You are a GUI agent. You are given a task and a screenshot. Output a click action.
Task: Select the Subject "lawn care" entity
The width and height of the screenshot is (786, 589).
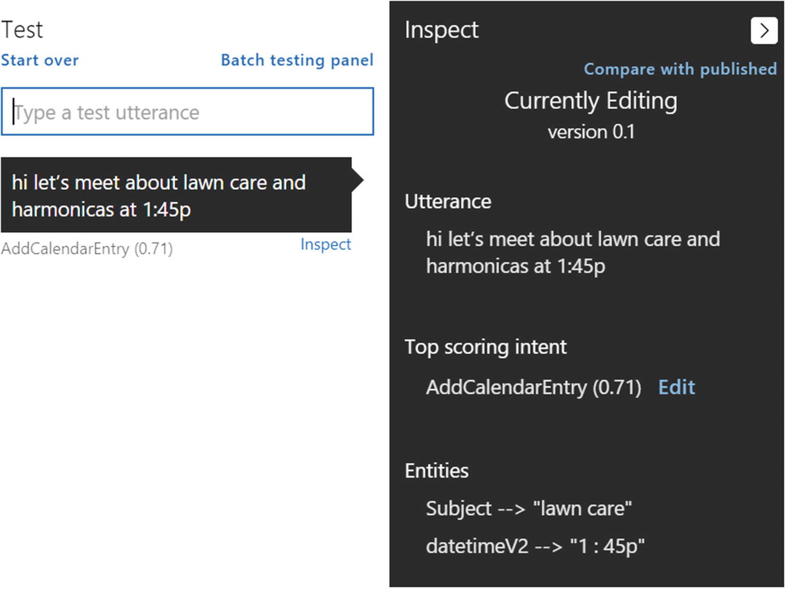(x=528, y=509)
